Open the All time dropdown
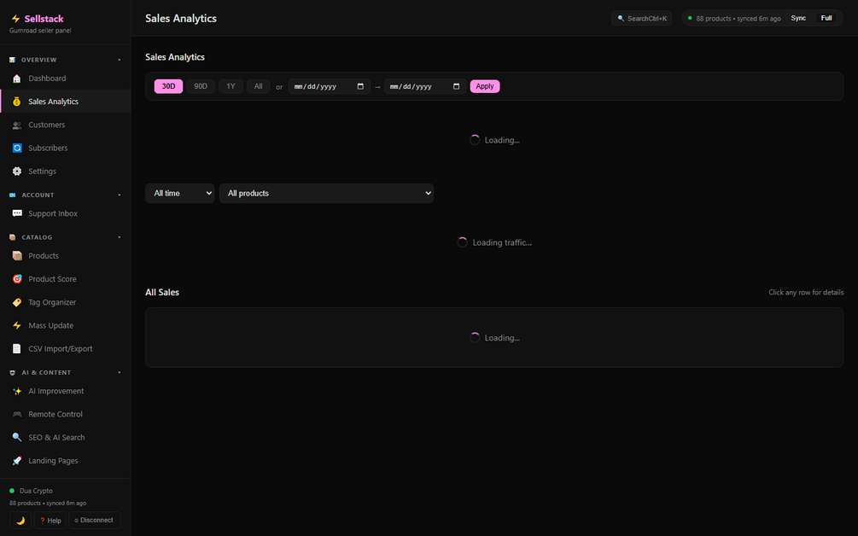The image size is (858, 536). click(x=180, y=193)
